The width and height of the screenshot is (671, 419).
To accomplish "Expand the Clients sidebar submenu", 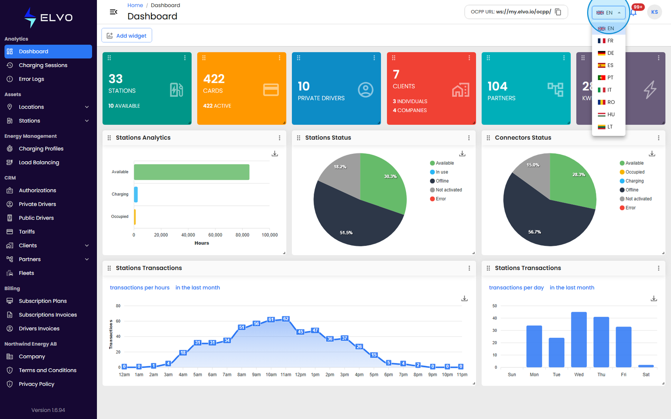I will pyautogui.click(x=87, y=246).
